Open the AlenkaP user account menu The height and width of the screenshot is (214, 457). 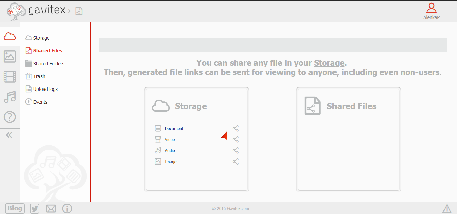[x=431, y=11]
